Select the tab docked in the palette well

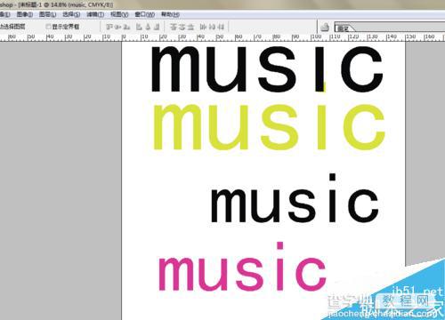pyautogui.click(x=344, y=28)
